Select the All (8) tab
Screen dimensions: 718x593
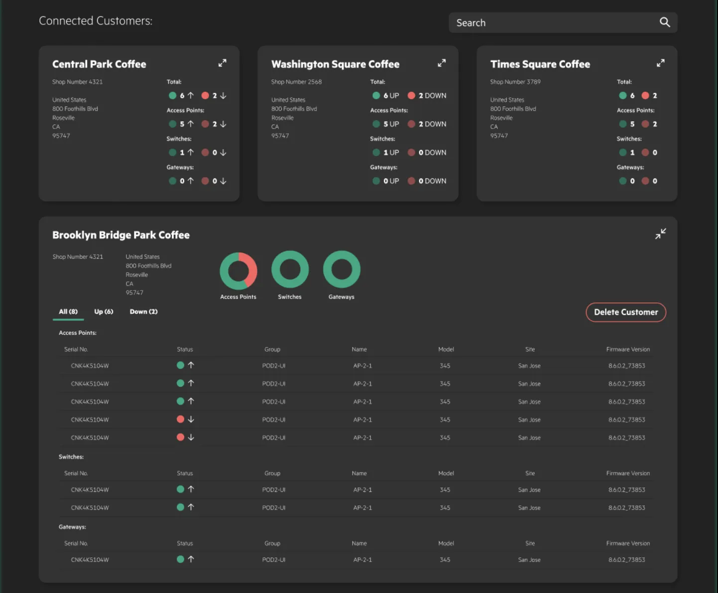pos(68,312)
